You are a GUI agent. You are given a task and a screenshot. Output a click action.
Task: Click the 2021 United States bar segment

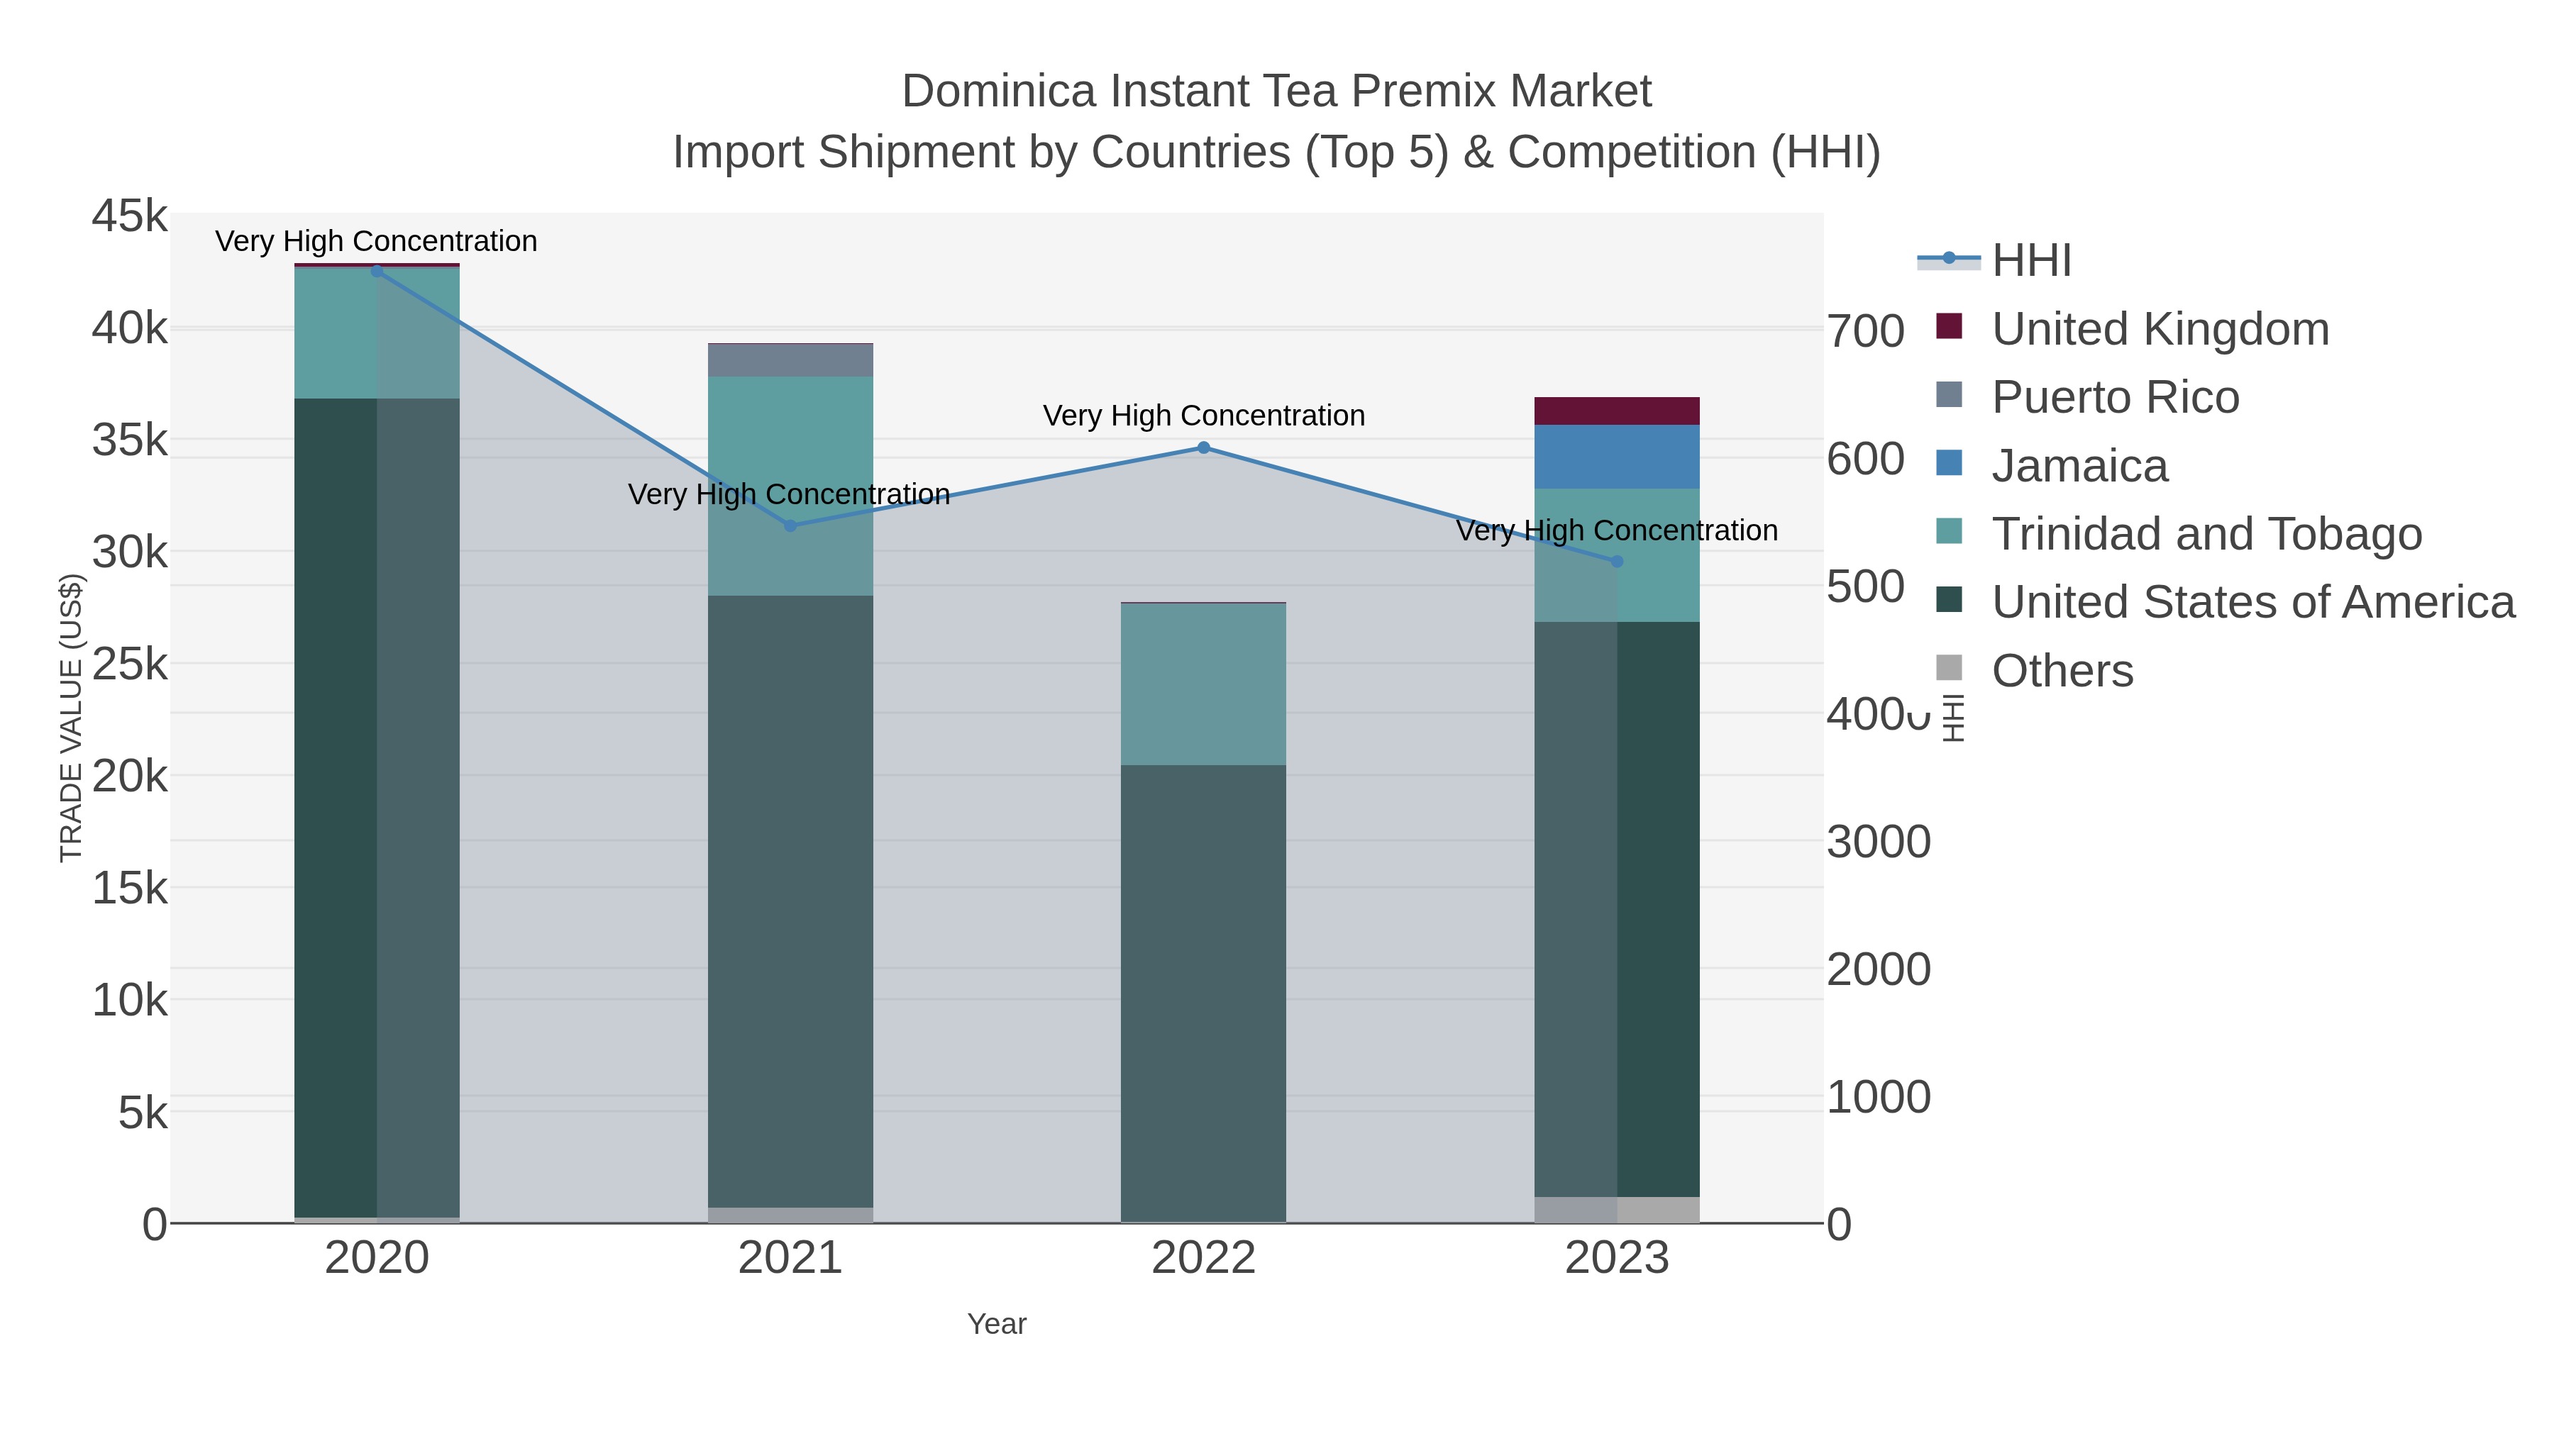[x=790, y=902]
